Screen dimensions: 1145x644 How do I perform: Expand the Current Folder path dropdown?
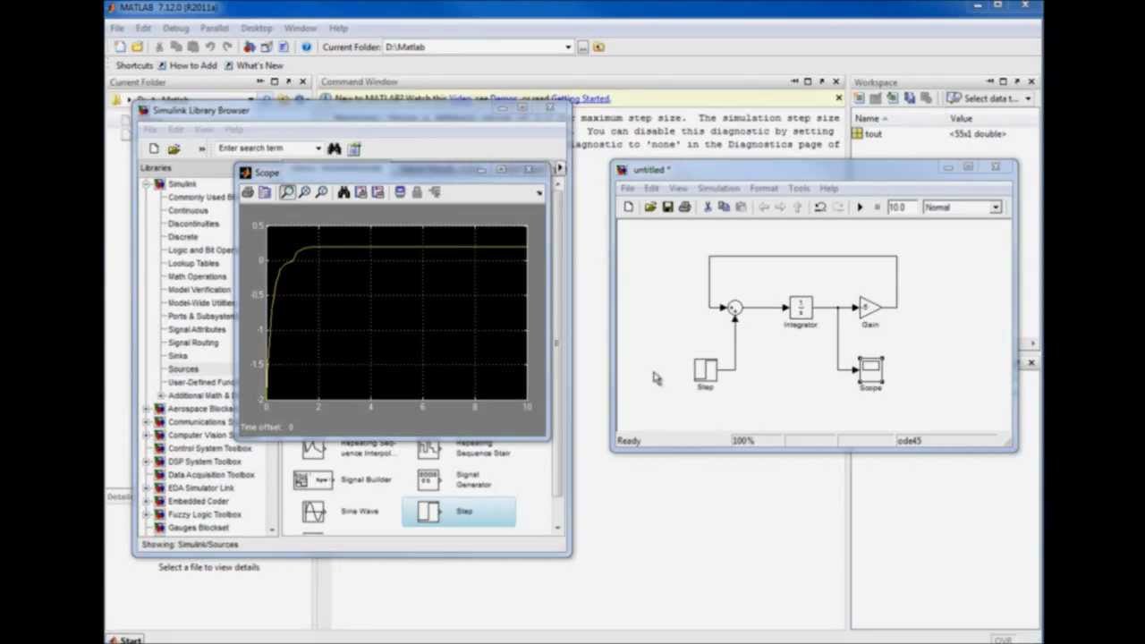pos(568,47)
